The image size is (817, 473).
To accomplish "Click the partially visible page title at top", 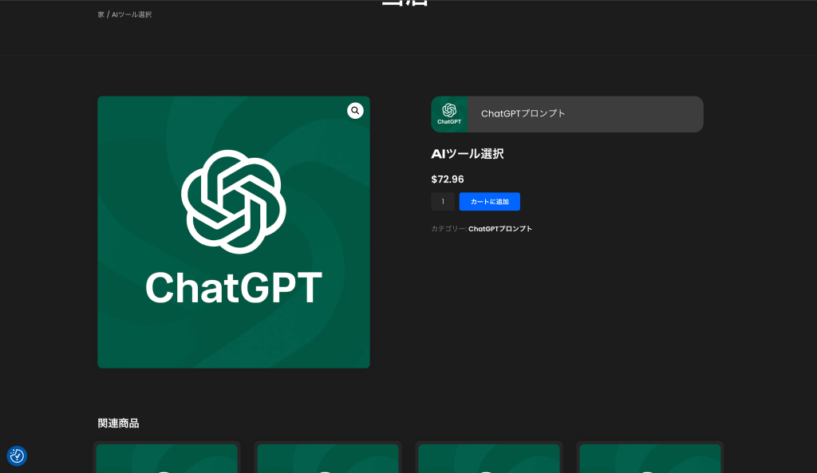I will (405, 3).
